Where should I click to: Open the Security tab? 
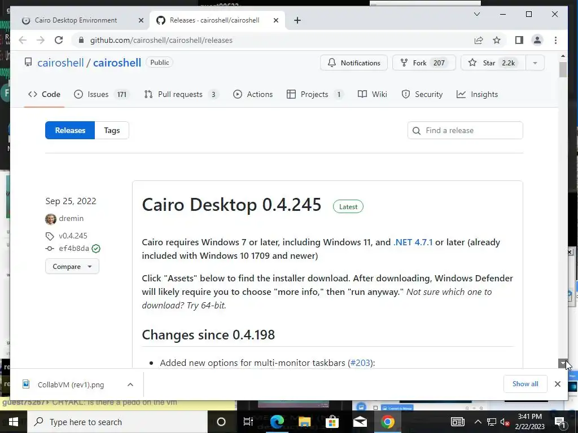(x=422, y=94)
